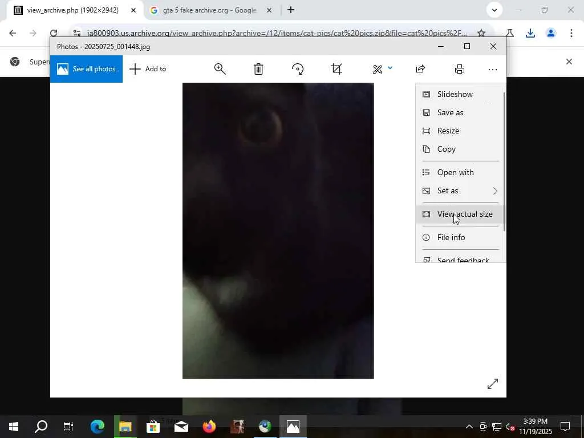Open File Explorer from taskbar

click(x=125, y=427)
